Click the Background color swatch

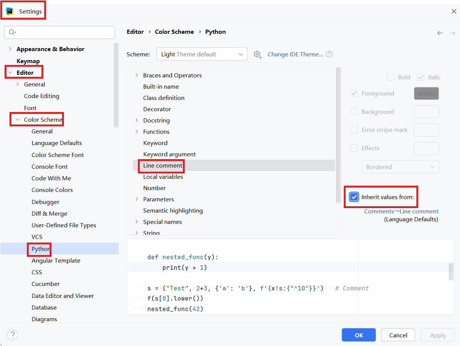[427, 112]
